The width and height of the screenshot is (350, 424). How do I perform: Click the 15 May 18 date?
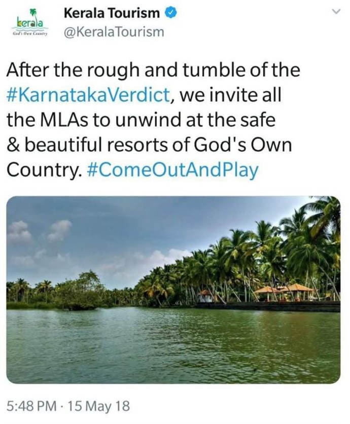click(x=98, y=406)
